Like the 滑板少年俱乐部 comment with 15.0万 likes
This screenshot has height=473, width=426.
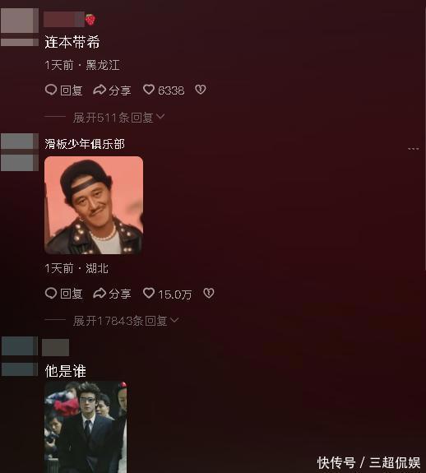[149, 293]
